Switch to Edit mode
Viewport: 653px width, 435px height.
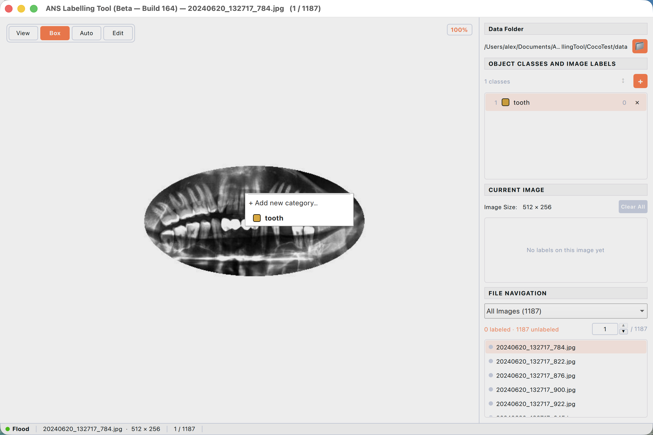[x=118, y=33]
